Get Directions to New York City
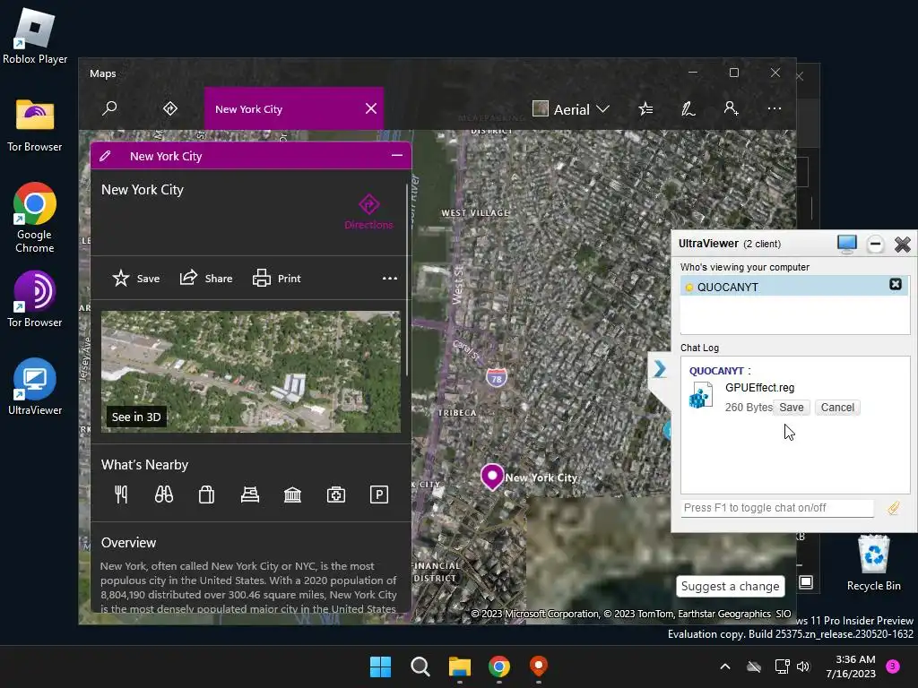 point(368,211)
